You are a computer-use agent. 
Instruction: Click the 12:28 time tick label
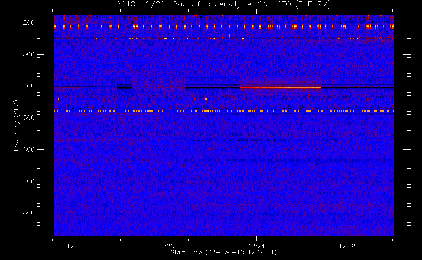(347, 246)
